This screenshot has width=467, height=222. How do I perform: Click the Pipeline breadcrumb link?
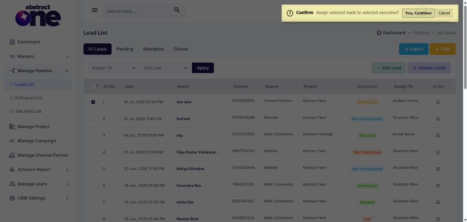(x=421, y=33)
